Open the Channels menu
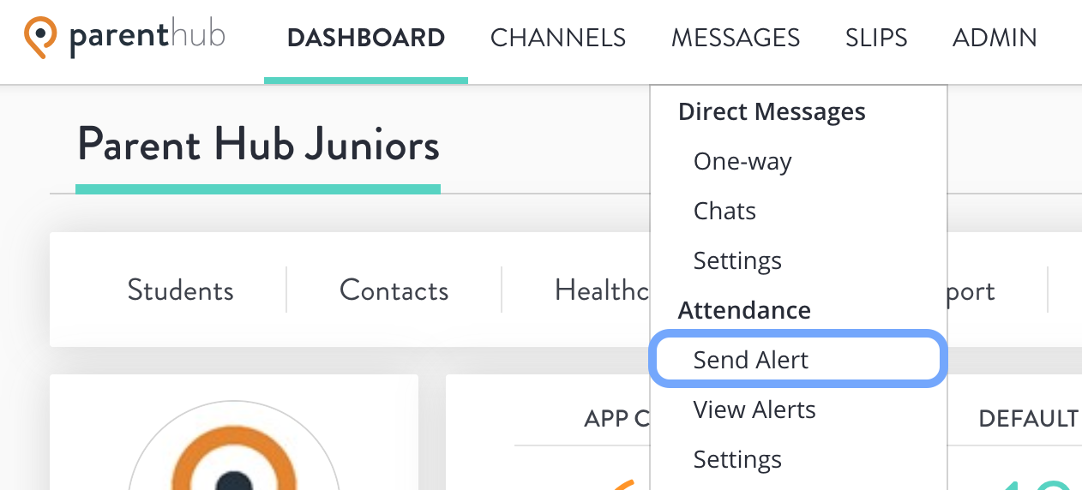Viewport: 1082px width, 490px height. (x=558, y=38)
